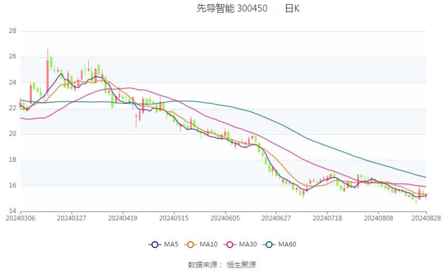
Task: Toggle the MA60 legend series
Action: click(279, 244)
